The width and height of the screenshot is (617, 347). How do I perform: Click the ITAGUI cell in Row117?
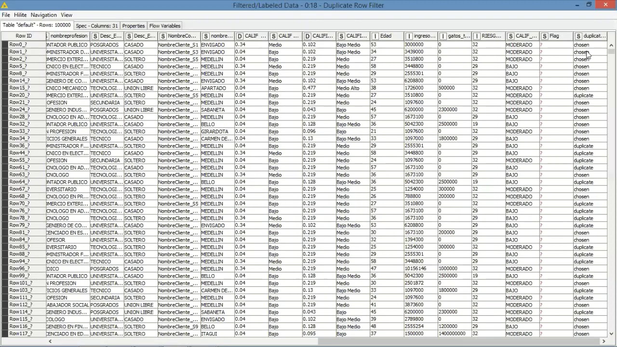217,334
